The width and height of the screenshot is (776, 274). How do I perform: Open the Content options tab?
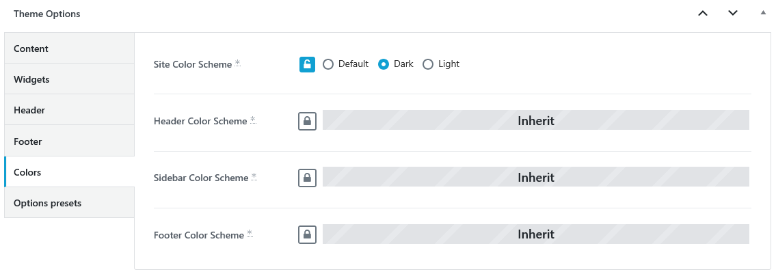point(69,49)
